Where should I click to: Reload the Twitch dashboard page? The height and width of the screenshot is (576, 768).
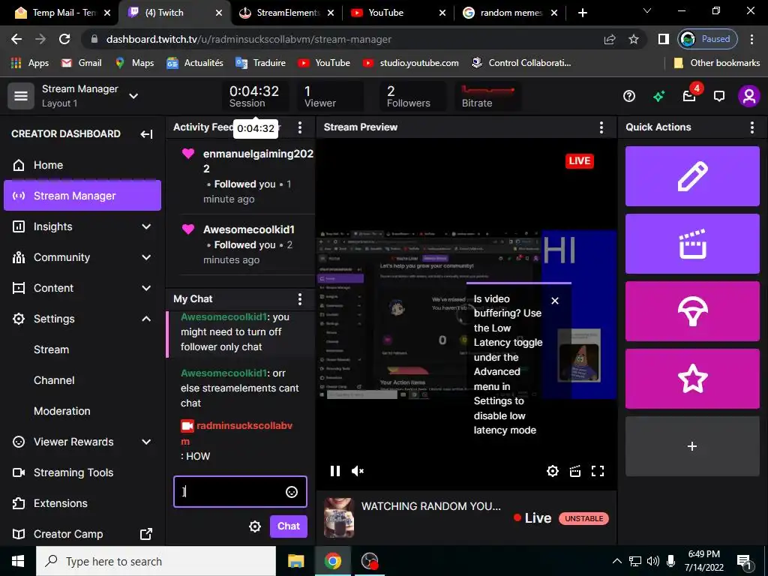click(64, 39)
